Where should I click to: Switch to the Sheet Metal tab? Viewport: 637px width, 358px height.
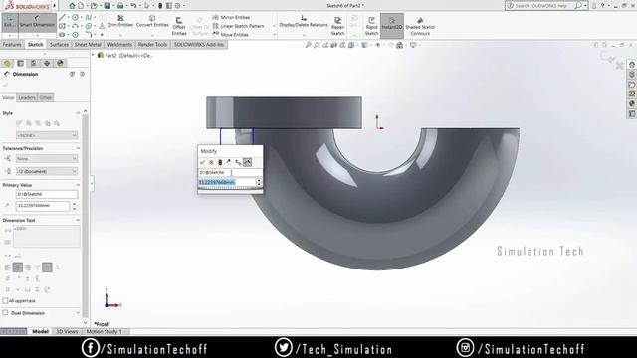[88, 44]
